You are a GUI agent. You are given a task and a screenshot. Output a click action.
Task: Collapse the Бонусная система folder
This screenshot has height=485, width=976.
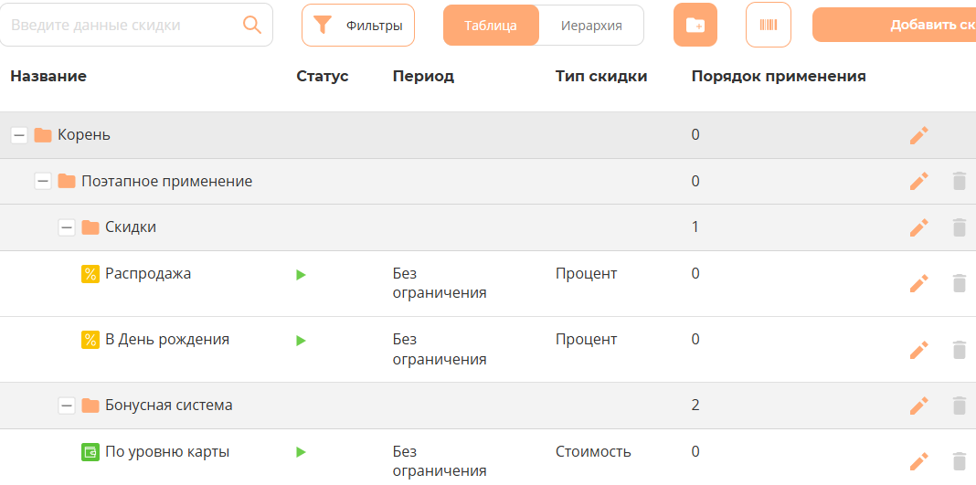coord(66,406)
